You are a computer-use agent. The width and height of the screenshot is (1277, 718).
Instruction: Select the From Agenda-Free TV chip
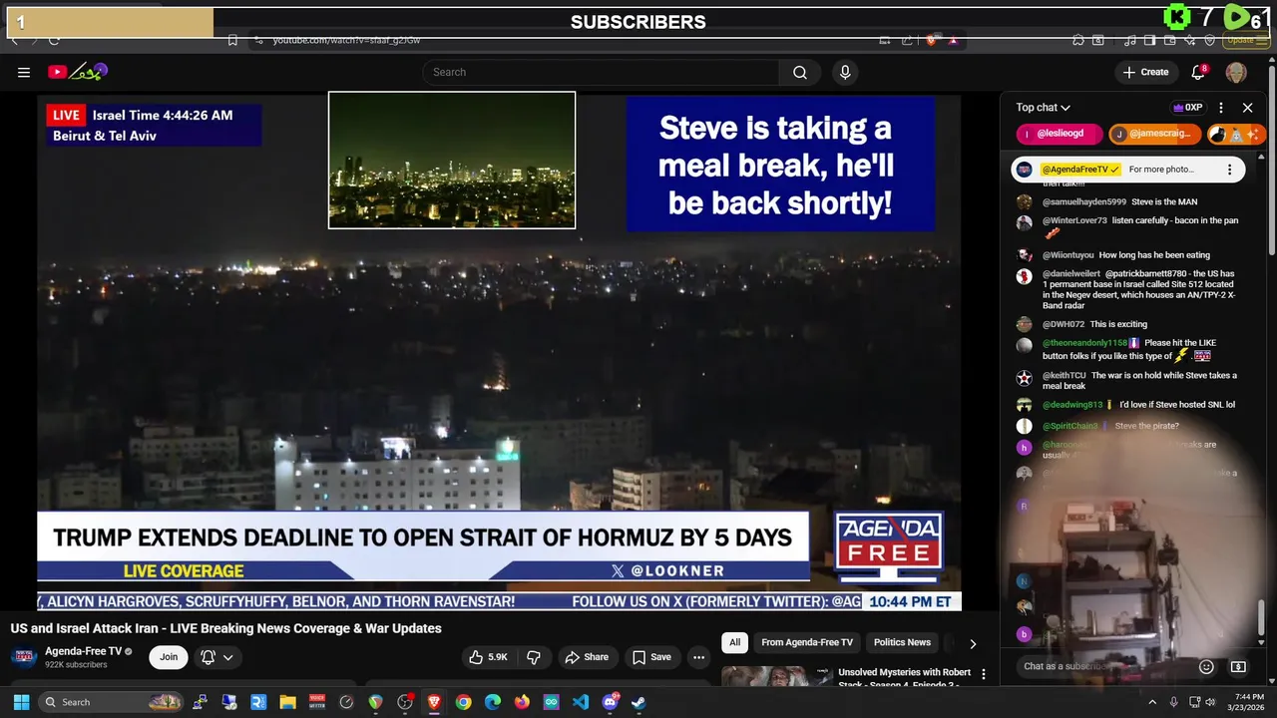[807, 643]
